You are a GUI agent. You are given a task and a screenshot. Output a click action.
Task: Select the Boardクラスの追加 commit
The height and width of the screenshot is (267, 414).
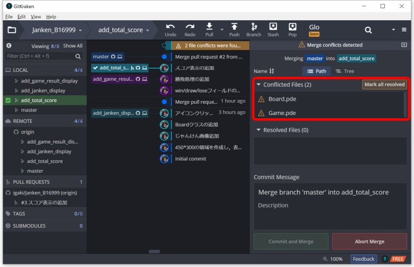click(x=197, y=124)
